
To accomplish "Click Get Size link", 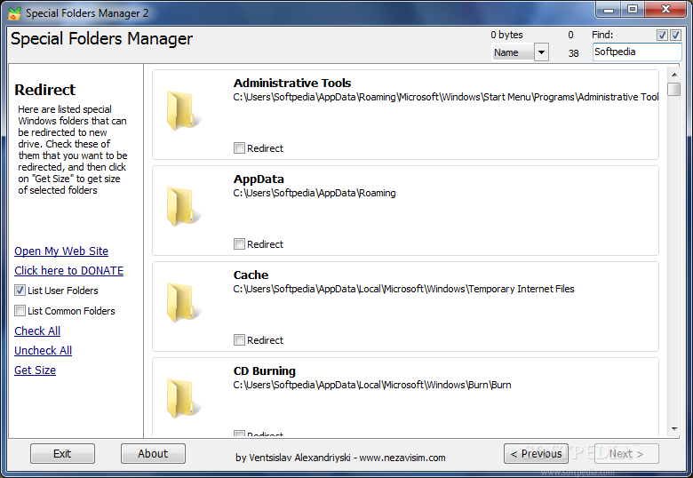I will pos(35,370).
